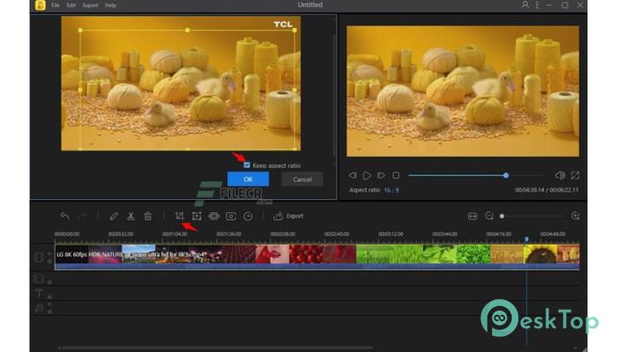Image resolution: width=617 pixels, height=352 pixels.
Task: Click the top-right crop box corner handle
Action: [294, 30]
